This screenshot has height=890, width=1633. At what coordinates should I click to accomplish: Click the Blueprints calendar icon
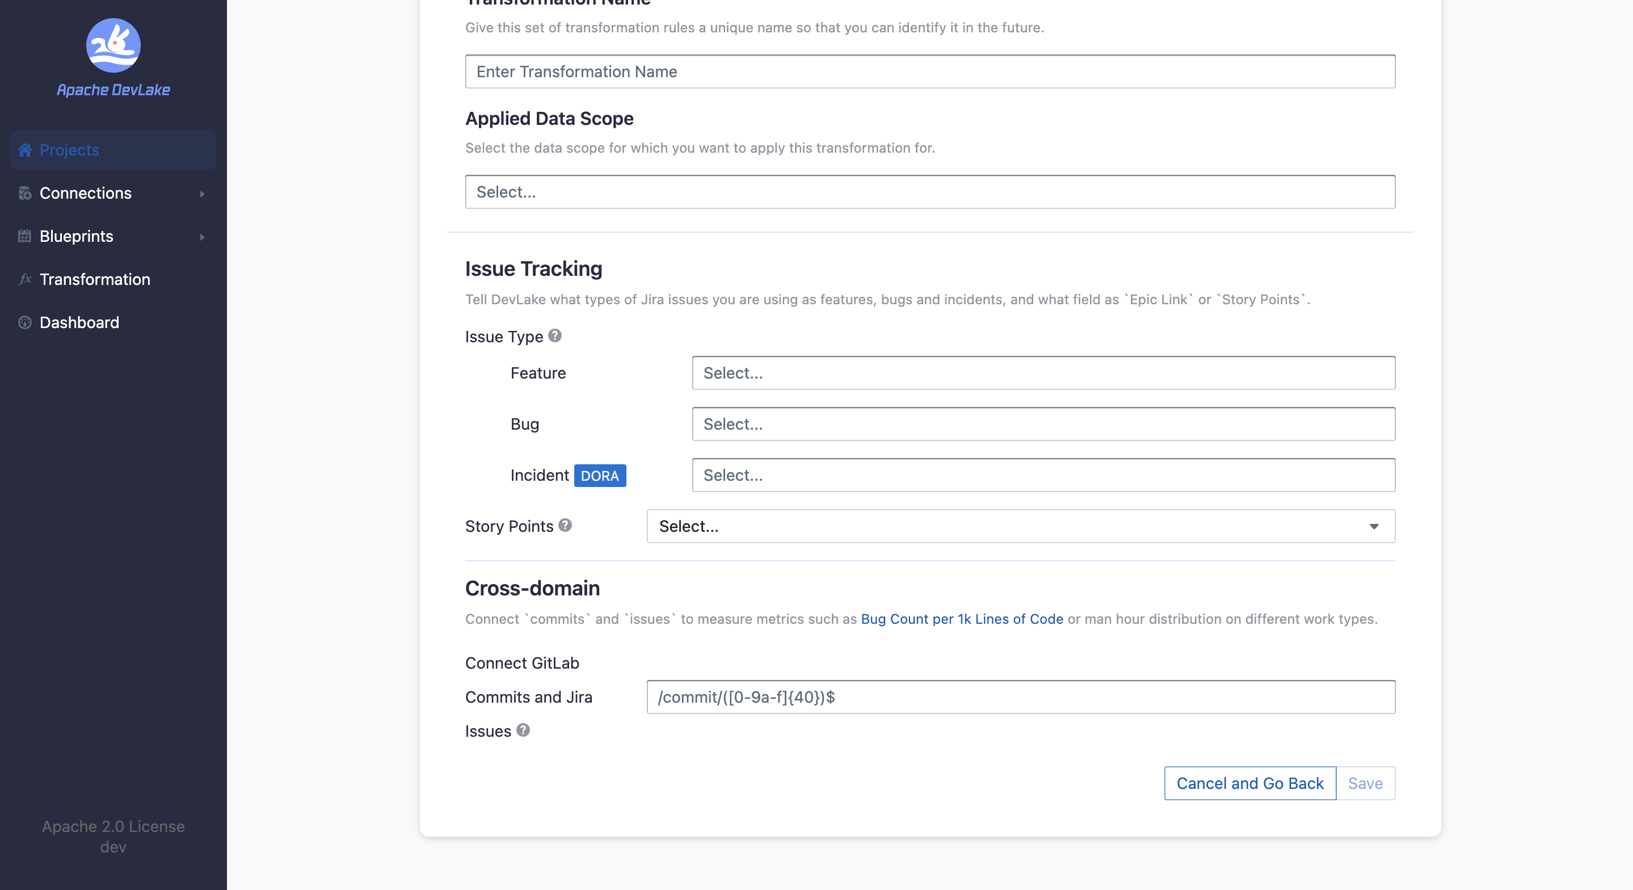[25, 236]
